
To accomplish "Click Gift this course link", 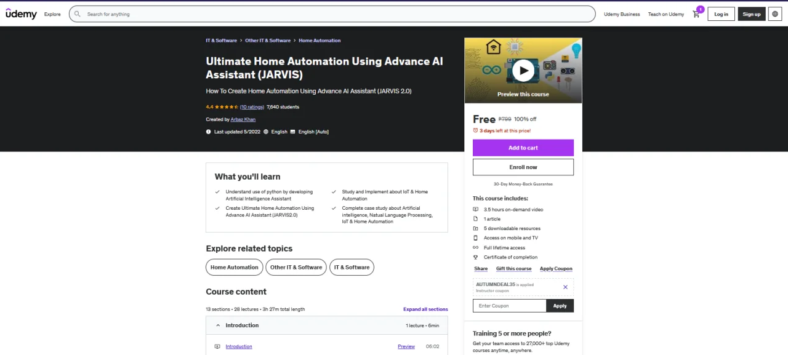I will [x=514, y=269].
